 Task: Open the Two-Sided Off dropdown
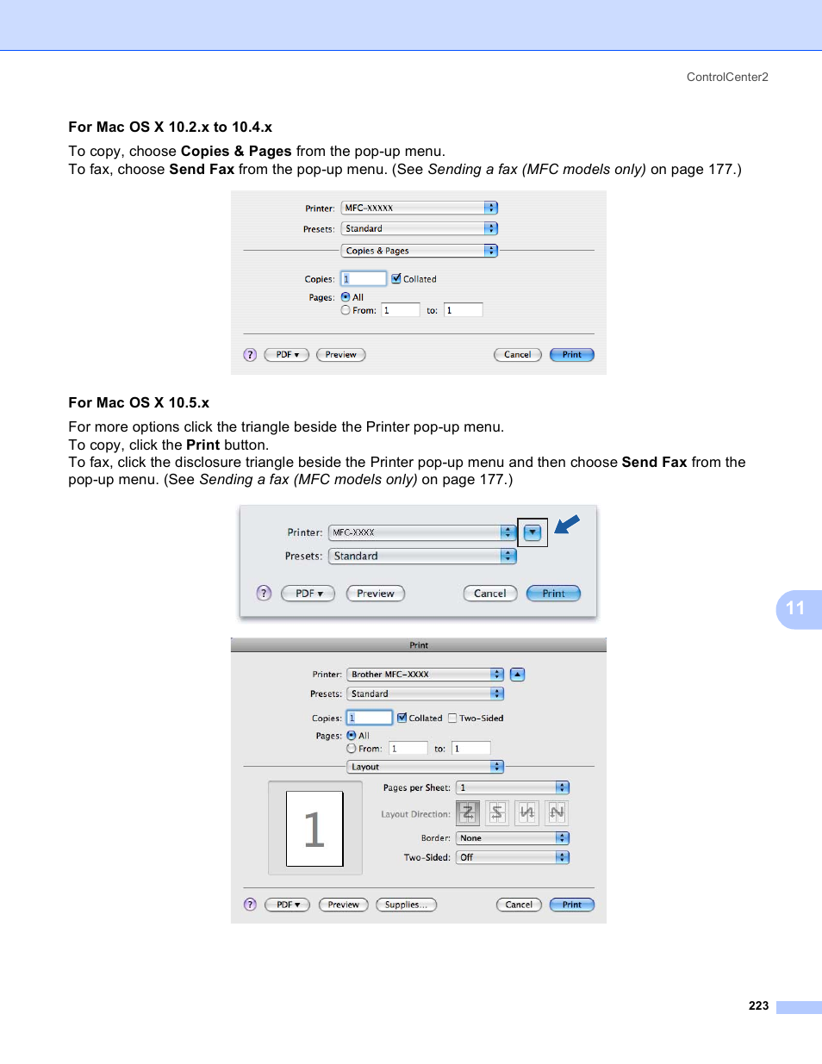(x=513, y=857)
